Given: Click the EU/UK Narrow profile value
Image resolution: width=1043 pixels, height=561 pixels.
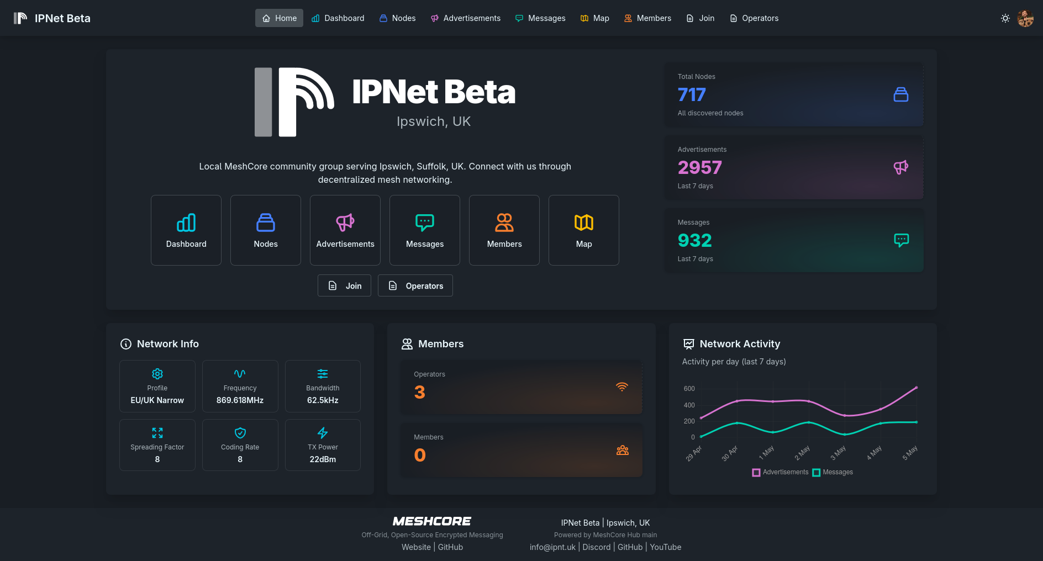Looking at the screenshot, I should click(157, 400).
